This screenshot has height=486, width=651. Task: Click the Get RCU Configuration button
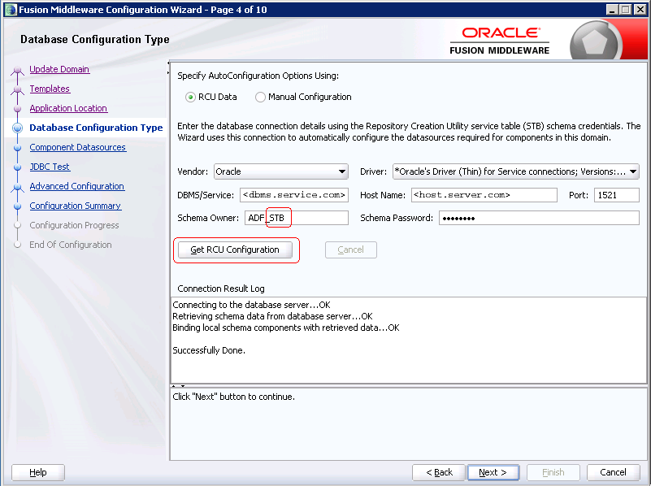[235, 250]
